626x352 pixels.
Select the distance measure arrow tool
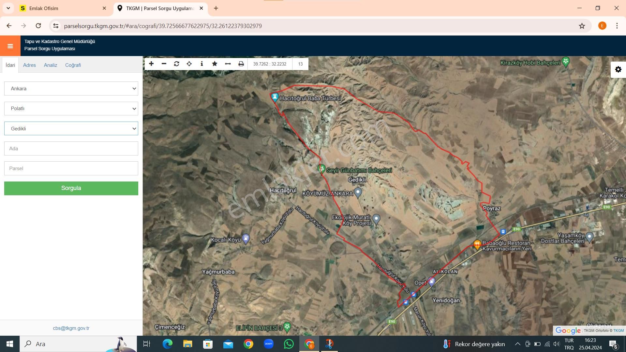[228, 64]
